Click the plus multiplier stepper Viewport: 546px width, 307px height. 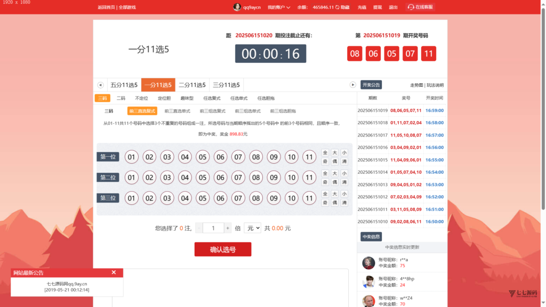(227, 228)
